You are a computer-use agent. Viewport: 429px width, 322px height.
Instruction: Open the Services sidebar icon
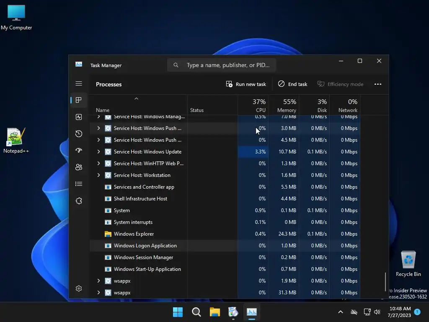(x=79, y=201)
